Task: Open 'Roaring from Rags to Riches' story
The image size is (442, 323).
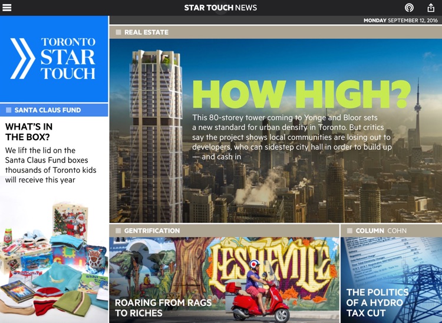Action: point(163,308)
